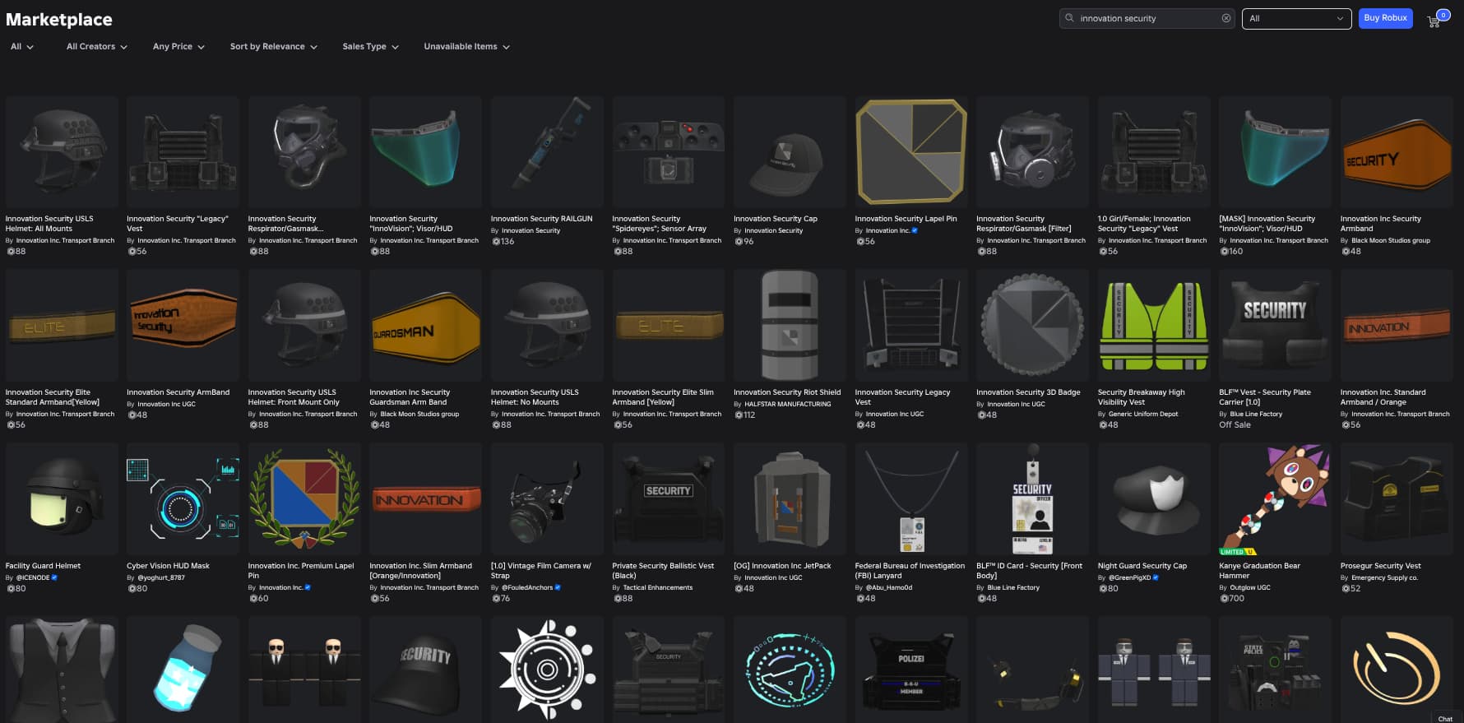Open creator @Abu_Hamo0d profile
The width and height of the screenshot is (1464, 723).
point(889,587)
